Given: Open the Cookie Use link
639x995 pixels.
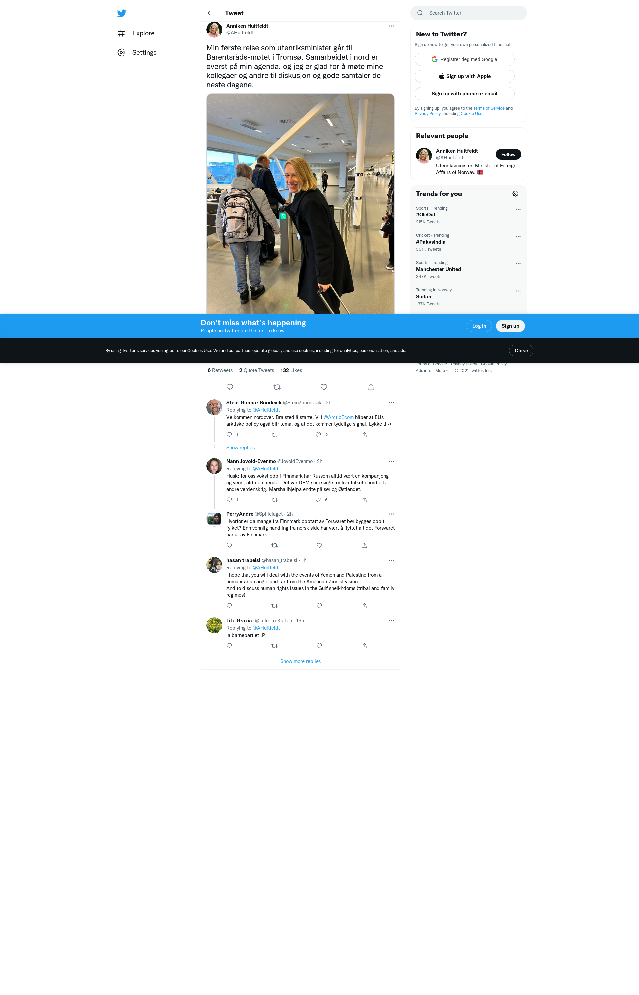Looking at the screenshot, I should [x=471, y=114].
